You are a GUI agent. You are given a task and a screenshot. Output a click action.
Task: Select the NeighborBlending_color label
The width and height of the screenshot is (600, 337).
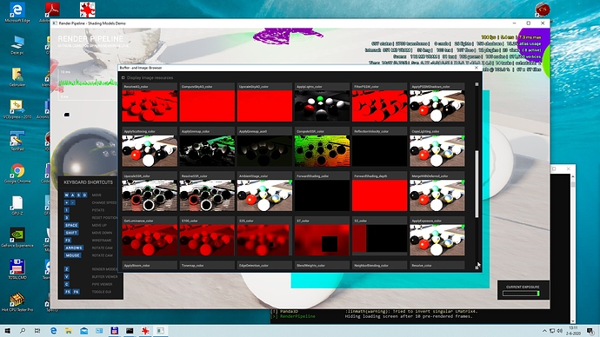coord(371,266)
